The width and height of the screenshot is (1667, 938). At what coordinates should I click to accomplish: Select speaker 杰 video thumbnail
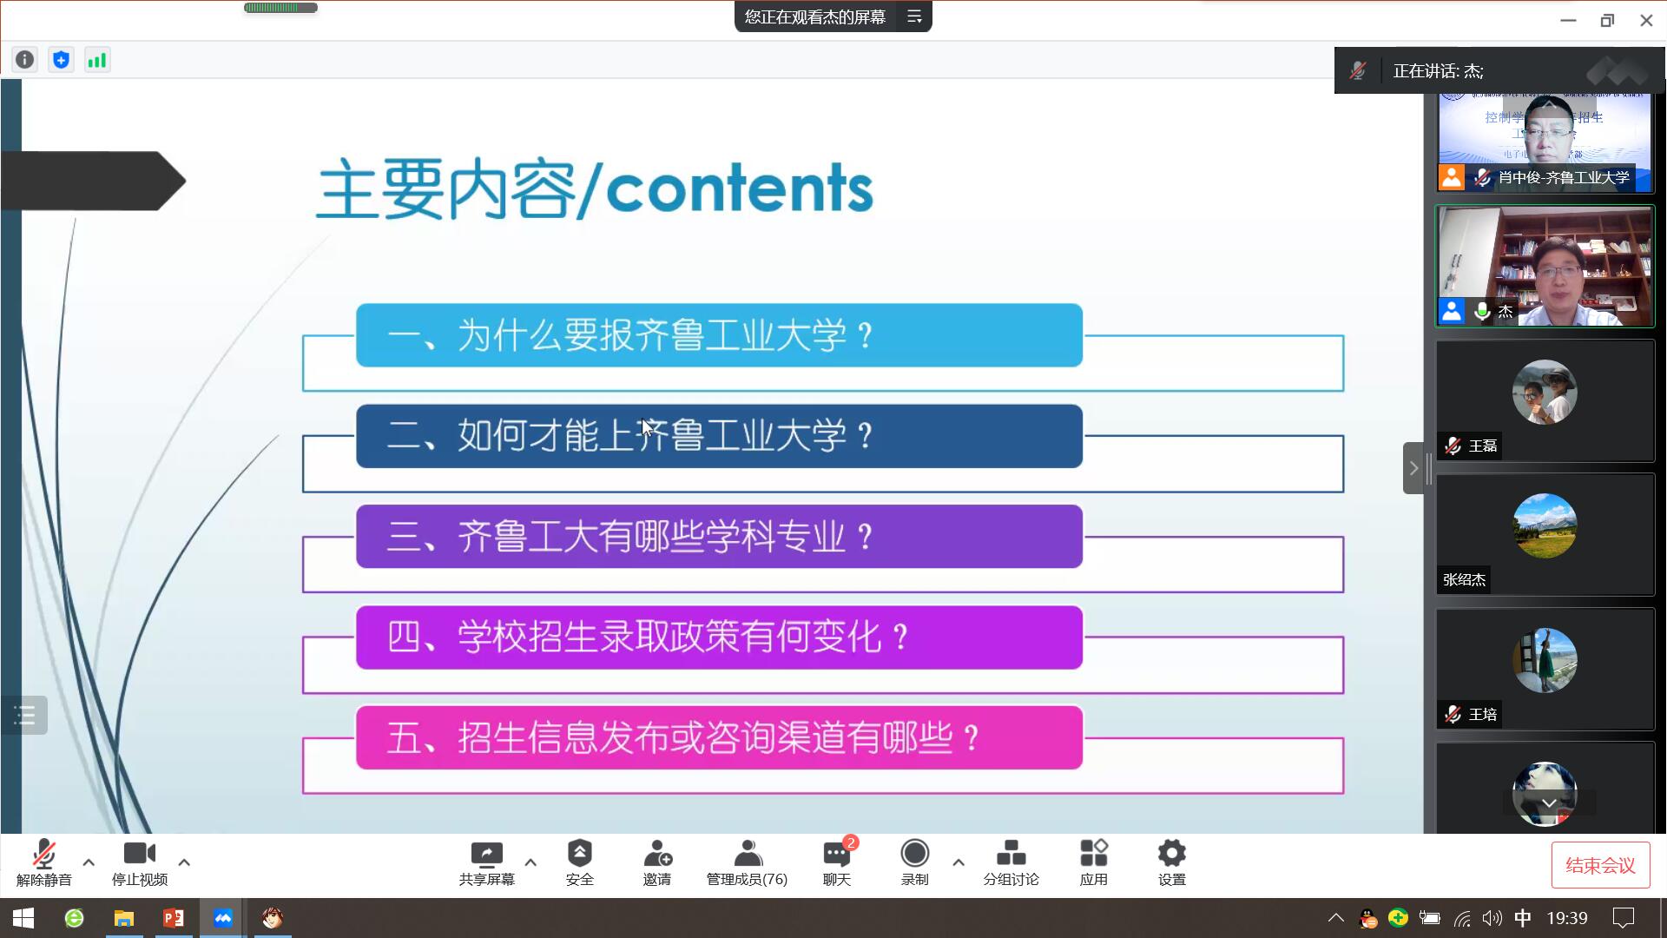tap(1545, 266)
